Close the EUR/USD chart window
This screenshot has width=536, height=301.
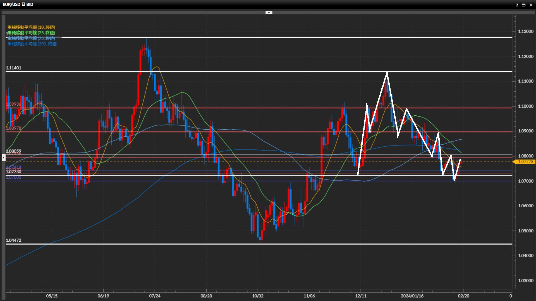(x=531, y=5)
